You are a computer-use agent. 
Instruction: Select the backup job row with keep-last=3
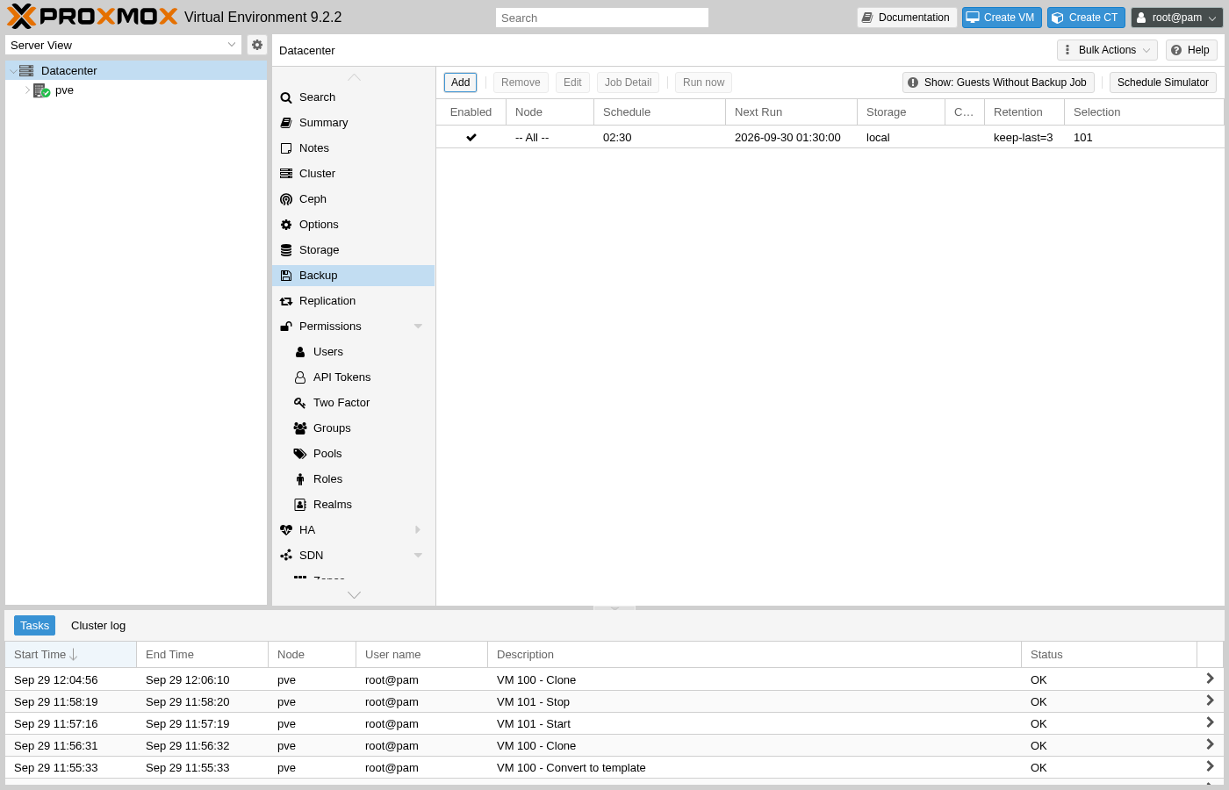tap(830, 138)
